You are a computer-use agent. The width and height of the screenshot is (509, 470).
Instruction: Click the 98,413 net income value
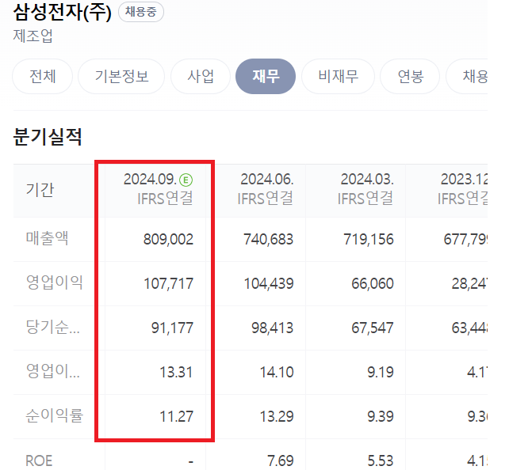[x=273, y=328]
